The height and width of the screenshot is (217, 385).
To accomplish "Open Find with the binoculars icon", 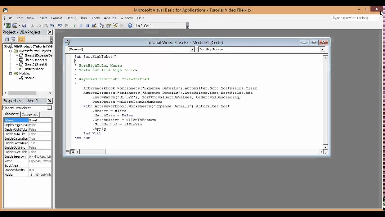I will (x=52, y=26).
